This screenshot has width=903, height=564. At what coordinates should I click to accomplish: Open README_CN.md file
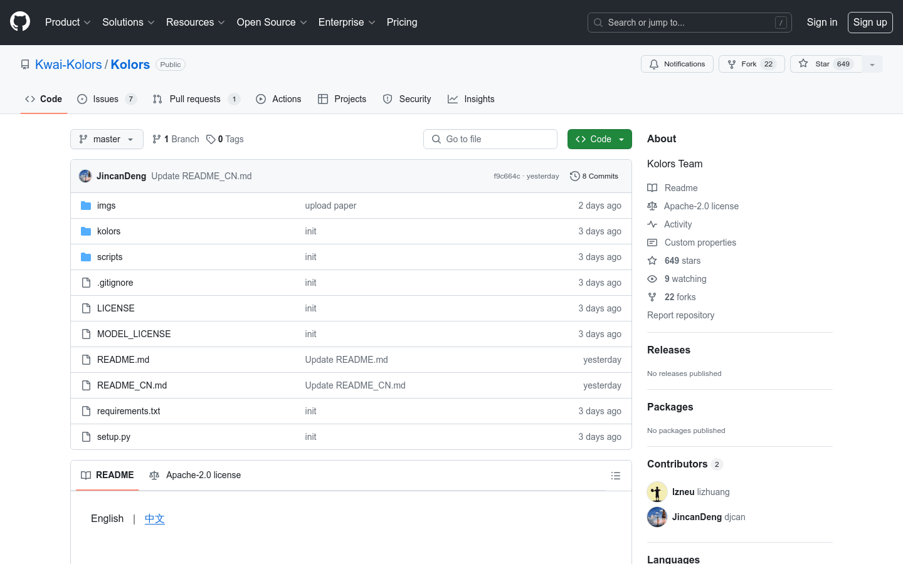click(x=132, y=385)
